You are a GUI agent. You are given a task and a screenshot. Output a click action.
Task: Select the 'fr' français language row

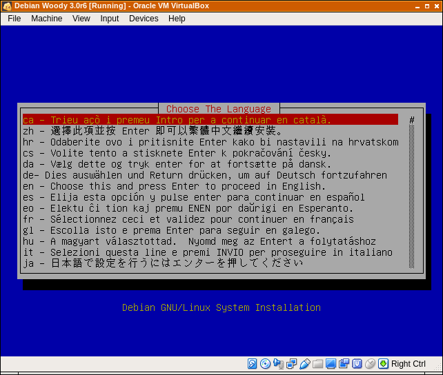point(210,219)
